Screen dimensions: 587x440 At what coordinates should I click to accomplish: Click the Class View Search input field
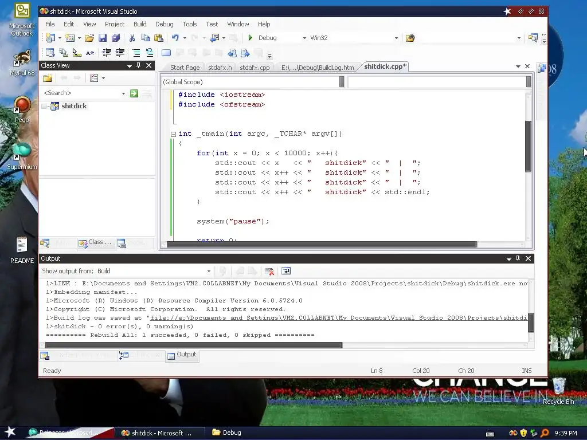tap(81, 93)
